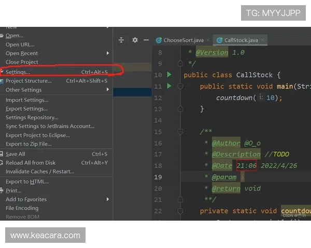
Task: Click line number 19 in the gutter
Action: 158,177
